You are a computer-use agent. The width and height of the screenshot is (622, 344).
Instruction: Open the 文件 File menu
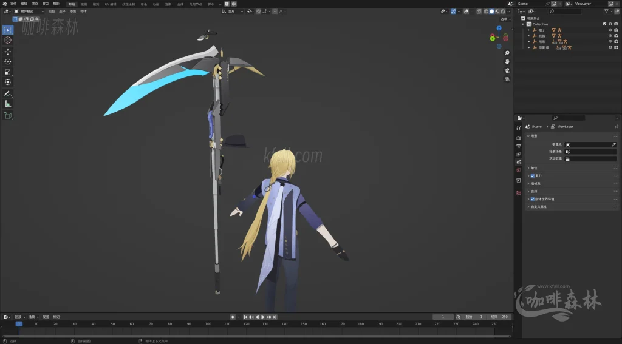point(13,4)
